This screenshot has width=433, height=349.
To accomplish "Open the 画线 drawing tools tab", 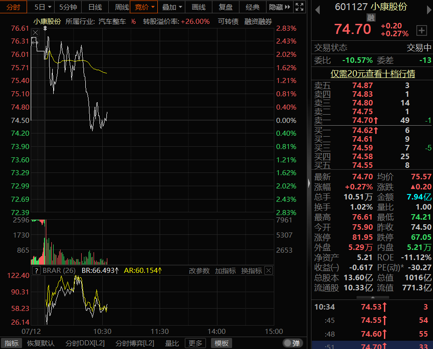I will pos(199,7).
